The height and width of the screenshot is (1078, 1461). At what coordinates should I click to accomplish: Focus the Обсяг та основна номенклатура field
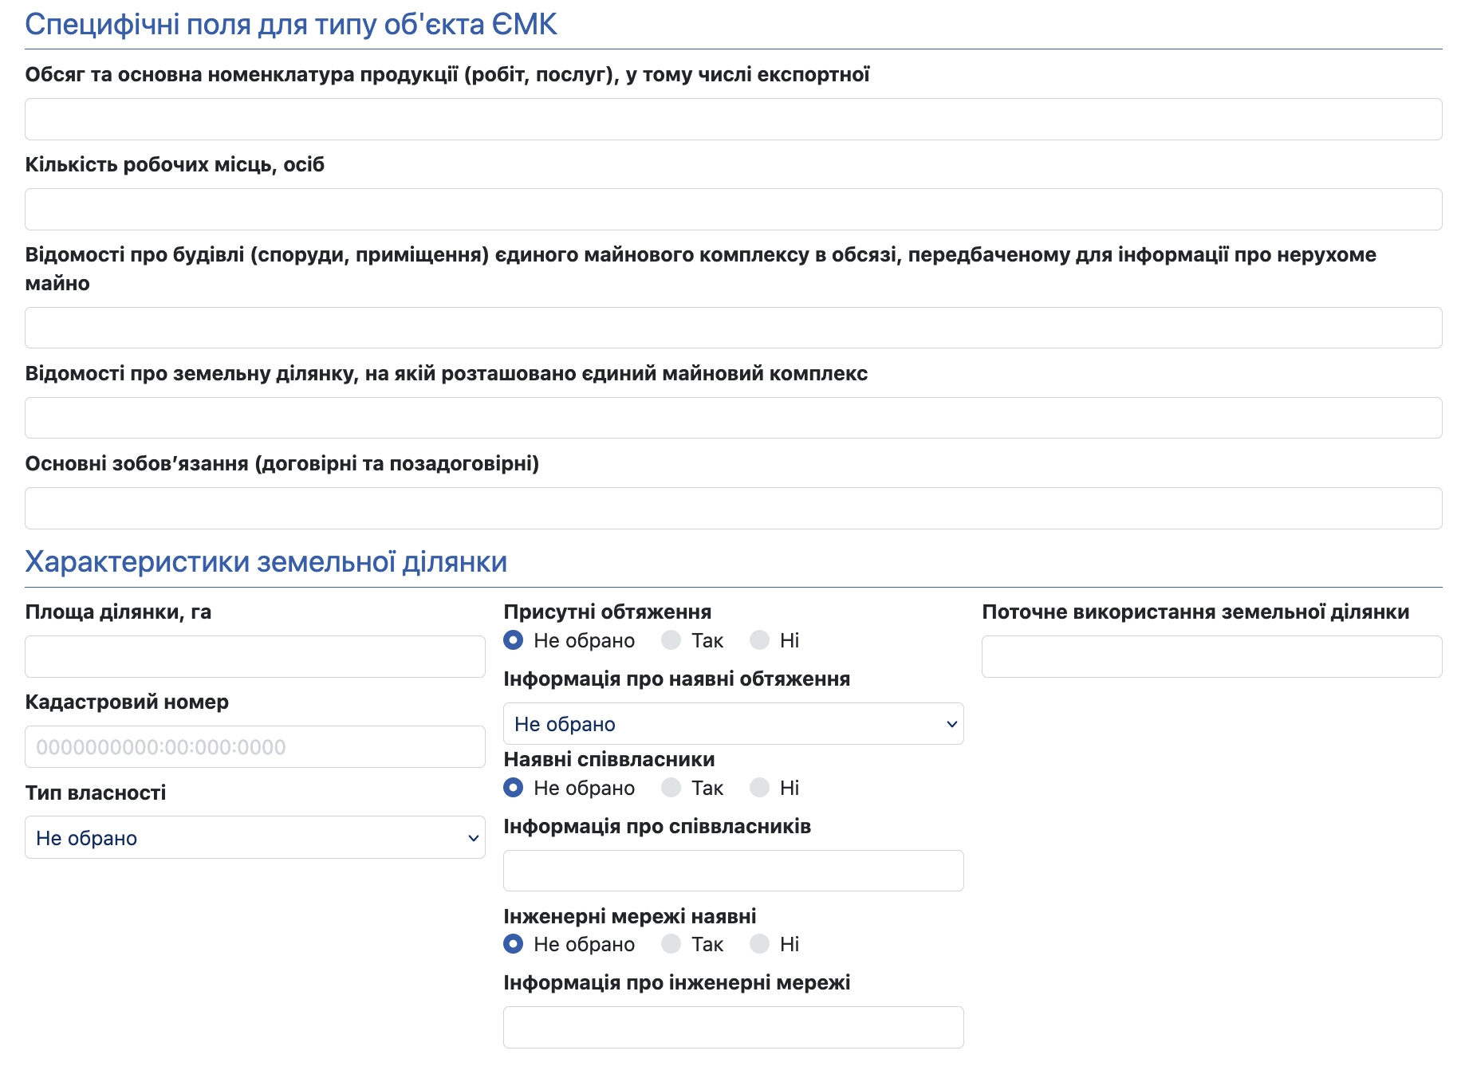[734, 119]
